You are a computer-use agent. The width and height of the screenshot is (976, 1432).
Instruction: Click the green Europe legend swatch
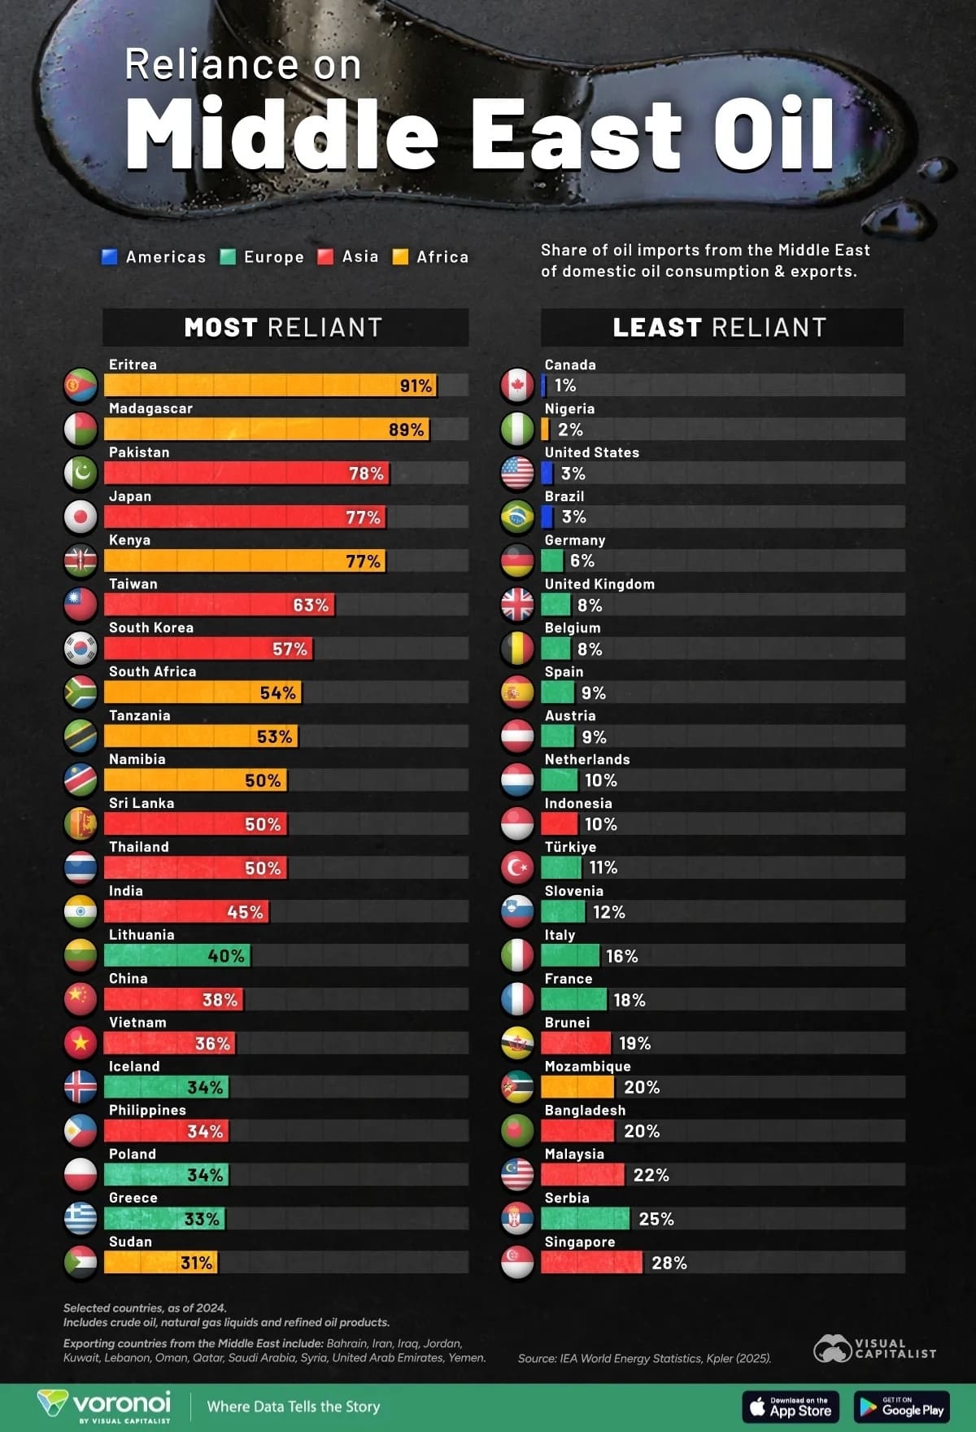coord(228,257)
